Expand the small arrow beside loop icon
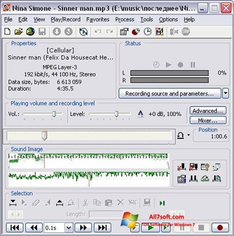 pyautogui.click(x=189, y=135)
